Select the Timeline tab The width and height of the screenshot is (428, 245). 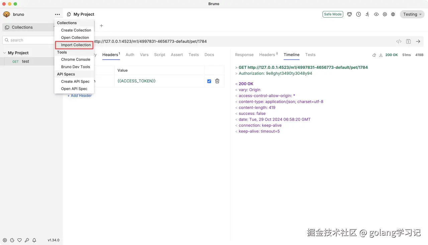point(292,55)
